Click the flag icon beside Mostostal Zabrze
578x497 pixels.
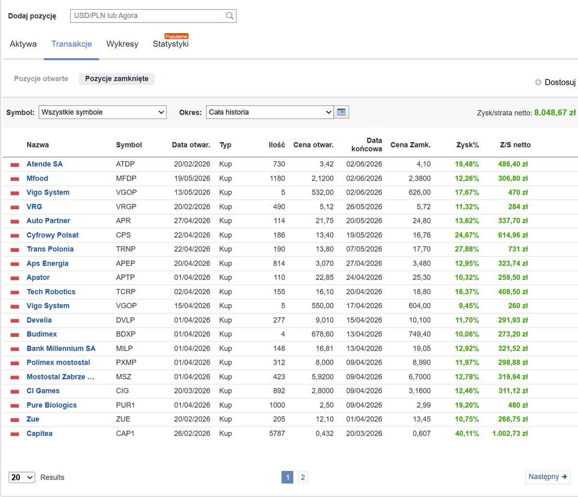pyautogui.click(x=15, y=377)
